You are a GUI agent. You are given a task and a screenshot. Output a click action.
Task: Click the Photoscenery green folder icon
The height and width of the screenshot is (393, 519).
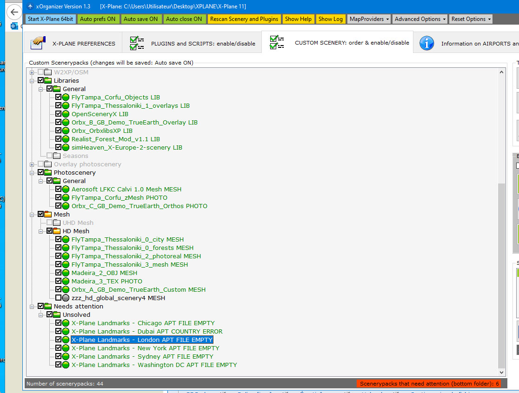click(x=48, y=172)
